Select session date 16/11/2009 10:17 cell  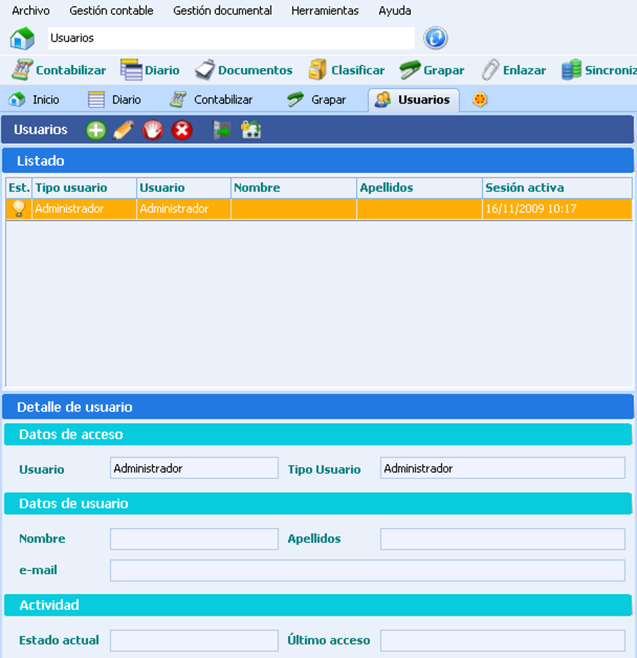click(557, 209)
